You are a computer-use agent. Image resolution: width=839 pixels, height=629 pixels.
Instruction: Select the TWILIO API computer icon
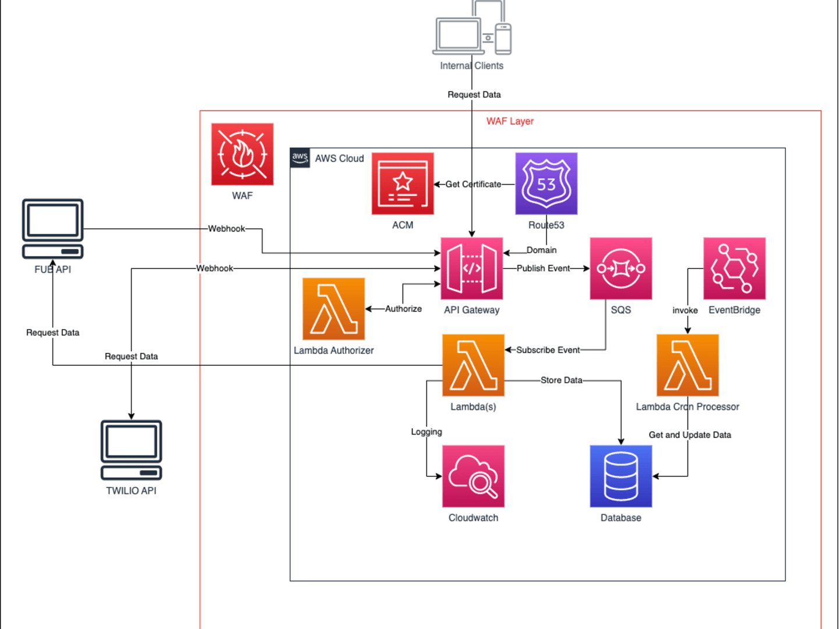[x=131, y=450]
